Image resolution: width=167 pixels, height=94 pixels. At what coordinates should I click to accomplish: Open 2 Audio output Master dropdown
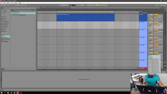coord(151,27)
